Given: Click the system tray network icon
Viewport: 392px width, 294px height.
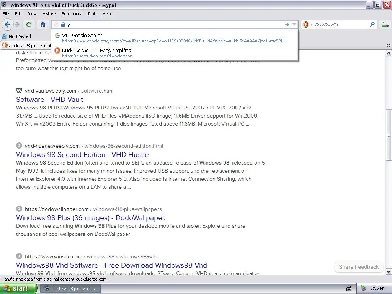Looking at the screenshot, I should pyautogui.click(x=364, y=289).
